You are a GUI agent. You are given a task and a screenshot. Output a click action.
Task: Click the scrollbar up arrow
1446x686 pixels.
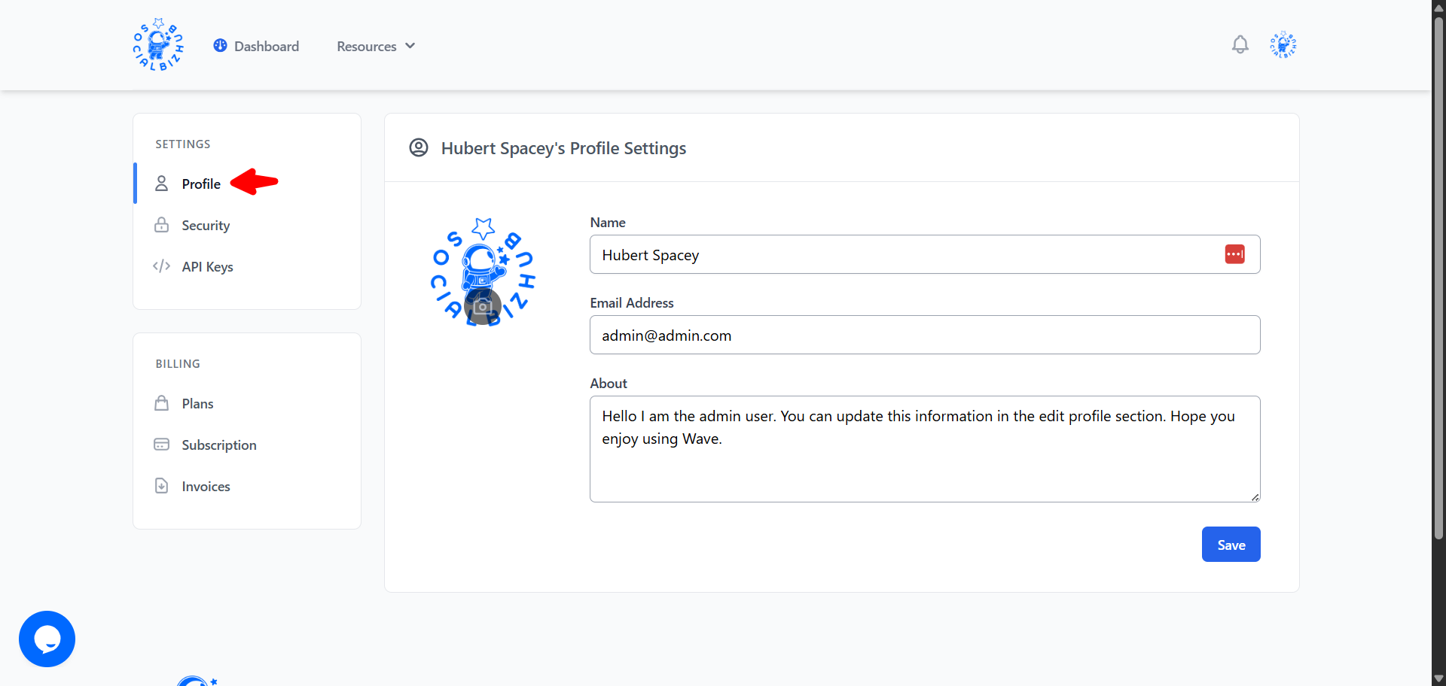pyautogui.click(x=1438, y=7)
